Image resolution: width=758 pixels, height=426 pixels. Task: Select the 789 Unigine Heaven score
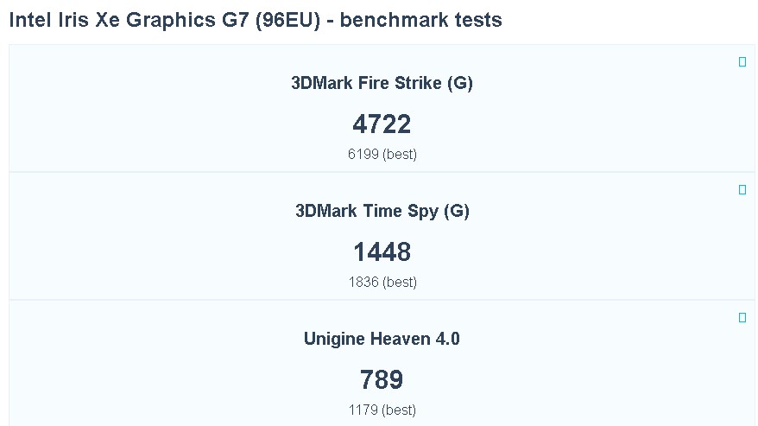pos(382,380)
